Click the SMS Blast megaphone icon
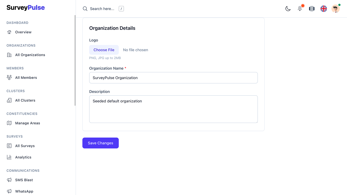 pos(9,180)
